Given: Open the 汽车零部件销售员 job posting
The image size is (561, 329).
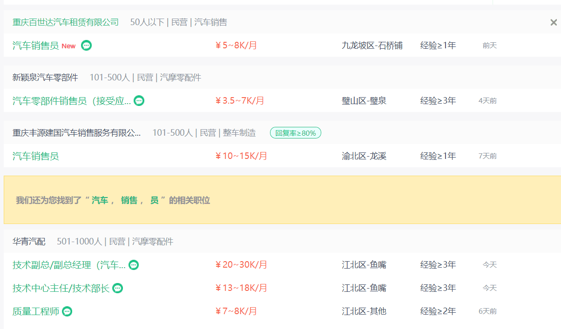Looking at the screenshot, I should (71, 101).
